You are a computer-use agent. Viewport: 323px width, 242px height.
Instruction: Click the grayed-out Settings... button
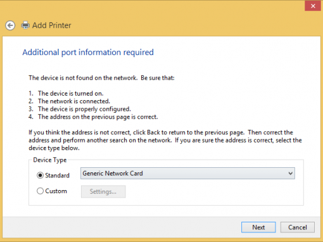103,191
